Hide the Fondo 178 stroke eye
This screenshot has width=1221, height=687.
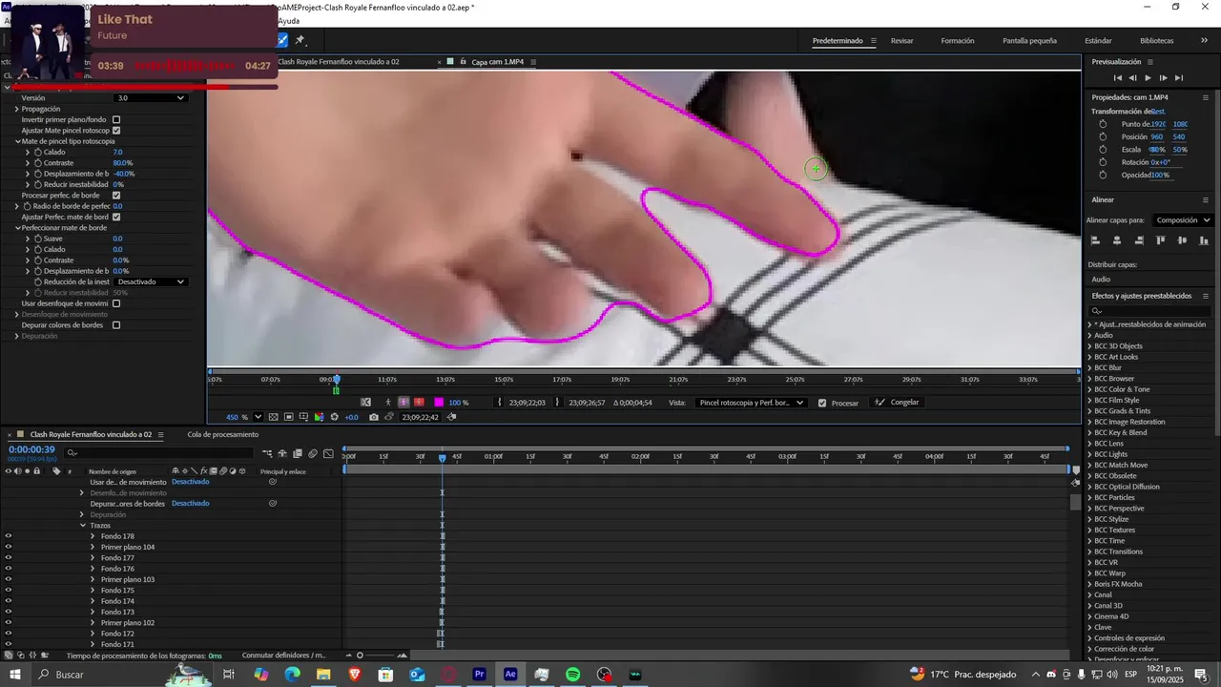pyautogui.click(x=9, y=536)
